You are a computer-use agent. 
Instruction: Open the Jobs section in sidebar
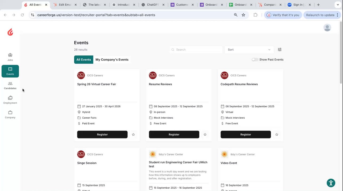tap(10, 57)
